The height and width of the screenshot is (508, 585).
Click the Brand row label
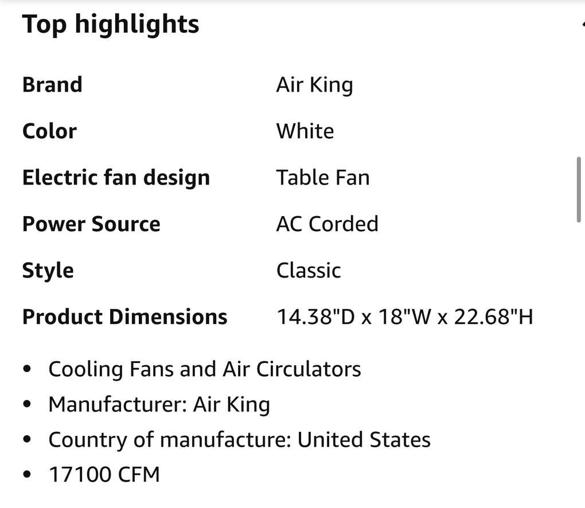(52, 85)
